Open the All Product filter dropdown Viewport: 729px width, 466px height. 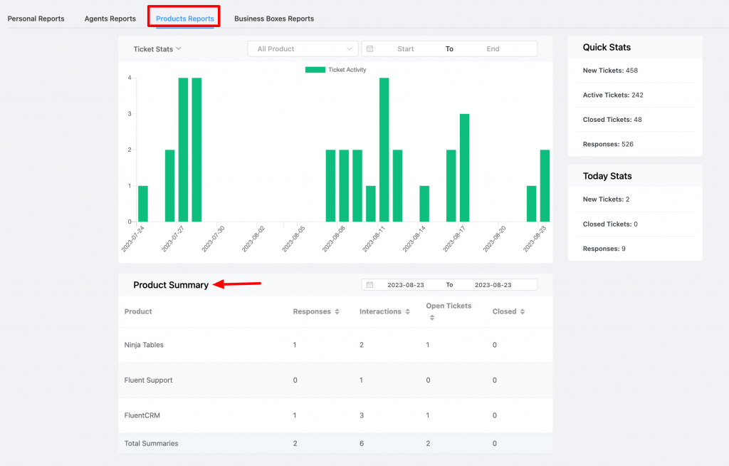(302, 48)
